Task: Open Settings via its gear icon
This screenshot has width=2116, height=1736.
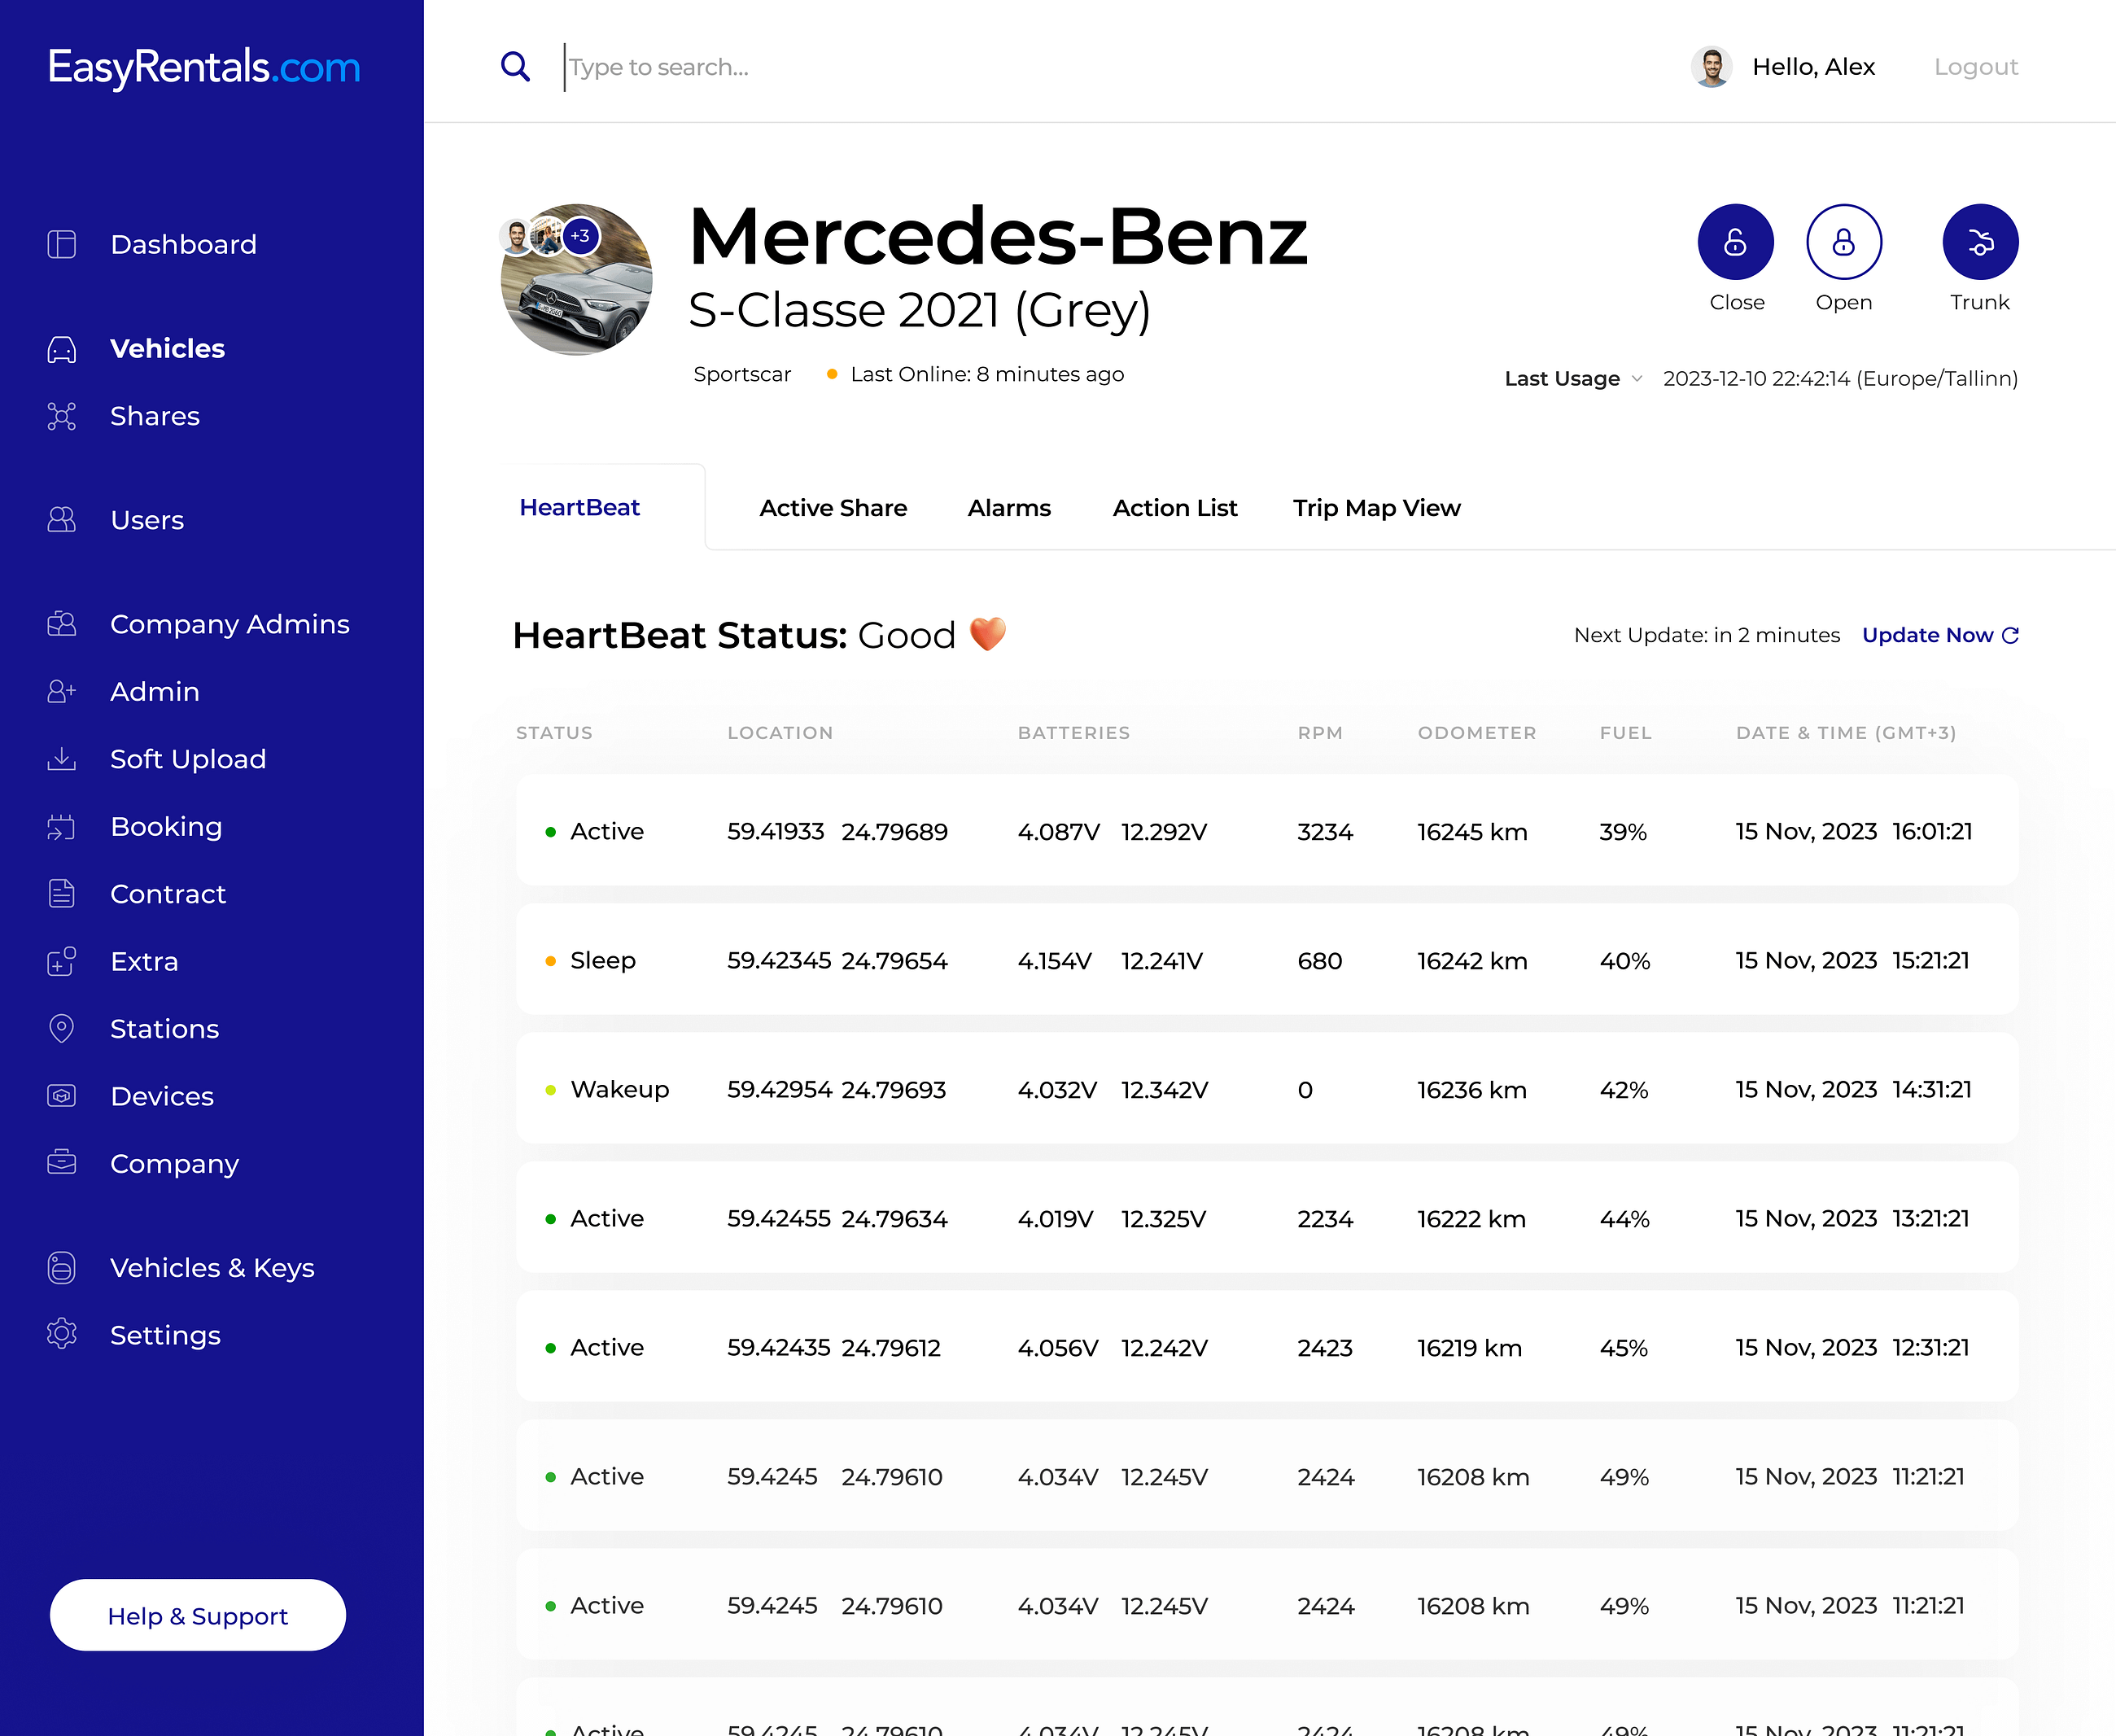Action: tap(62, 1334)
